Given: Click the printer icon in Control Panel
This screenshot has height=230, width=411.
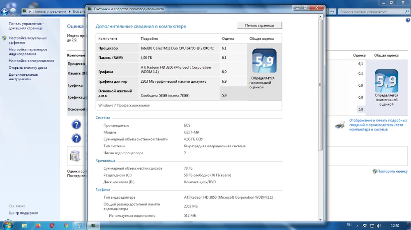Looking at the screenshot, I should (340, 125).
